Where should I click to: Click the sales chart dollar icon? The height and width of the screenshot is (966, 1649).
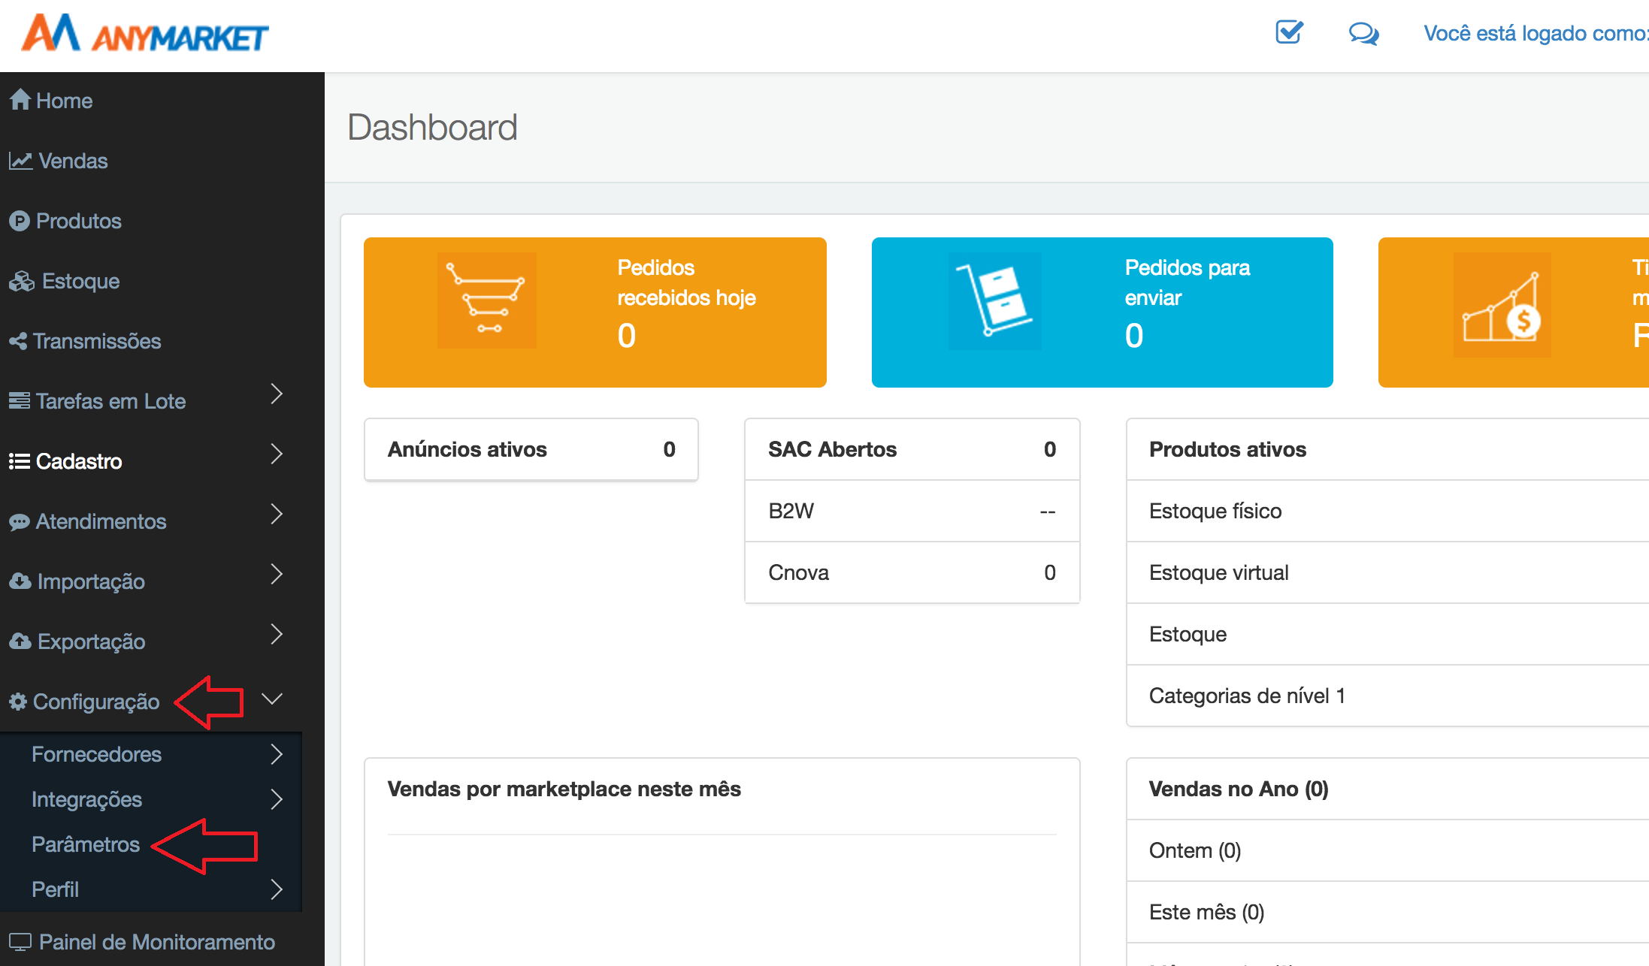tap(1501, 306)
